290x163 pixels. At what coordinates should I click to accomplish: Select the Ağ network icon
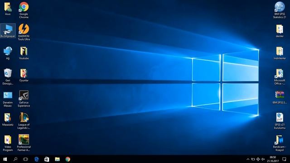click(x=8, y=53)
